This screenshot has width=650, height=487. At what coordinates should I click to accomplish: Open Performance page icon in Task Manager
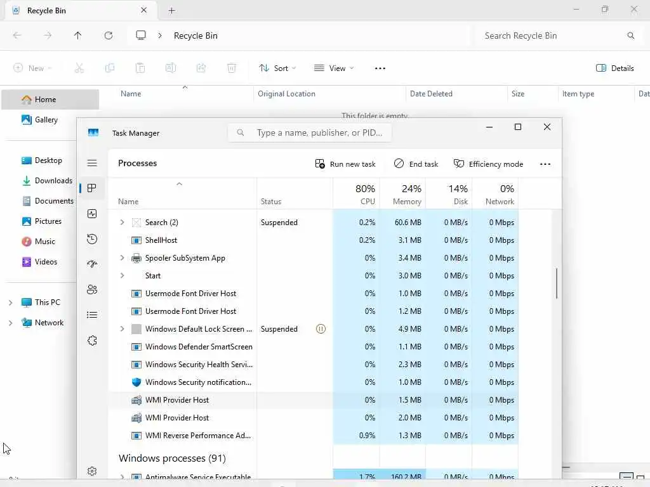click(x=92, y=214)
